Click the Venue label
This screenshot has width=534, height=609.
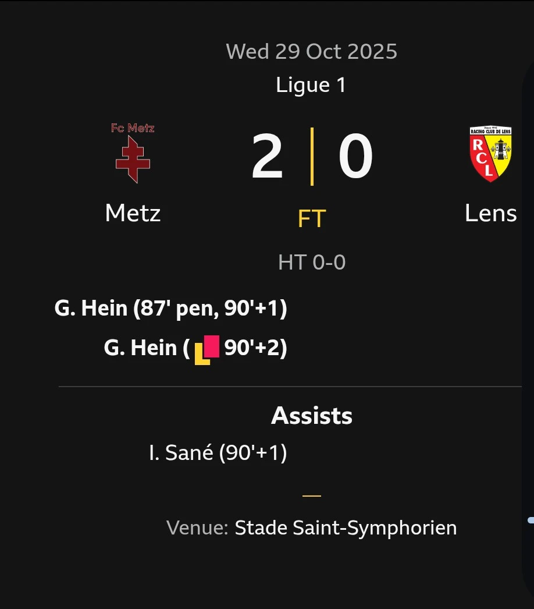coord(197,528)
